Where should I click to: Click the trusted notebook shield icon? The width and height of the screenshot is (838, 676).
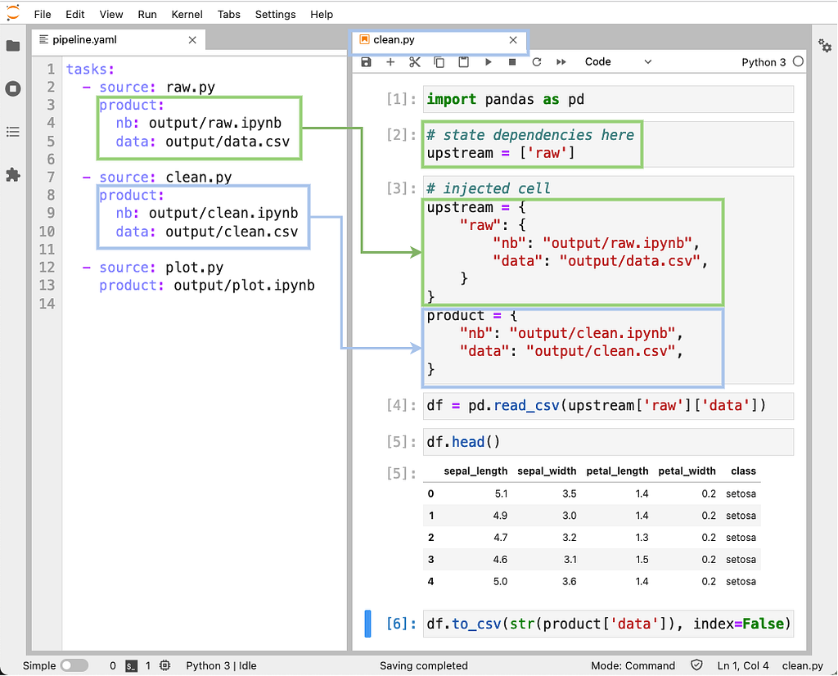pyautogui.click(x=696, y=665)
